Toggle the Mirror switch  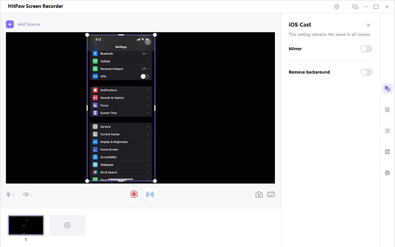click(x=366, y=49)
